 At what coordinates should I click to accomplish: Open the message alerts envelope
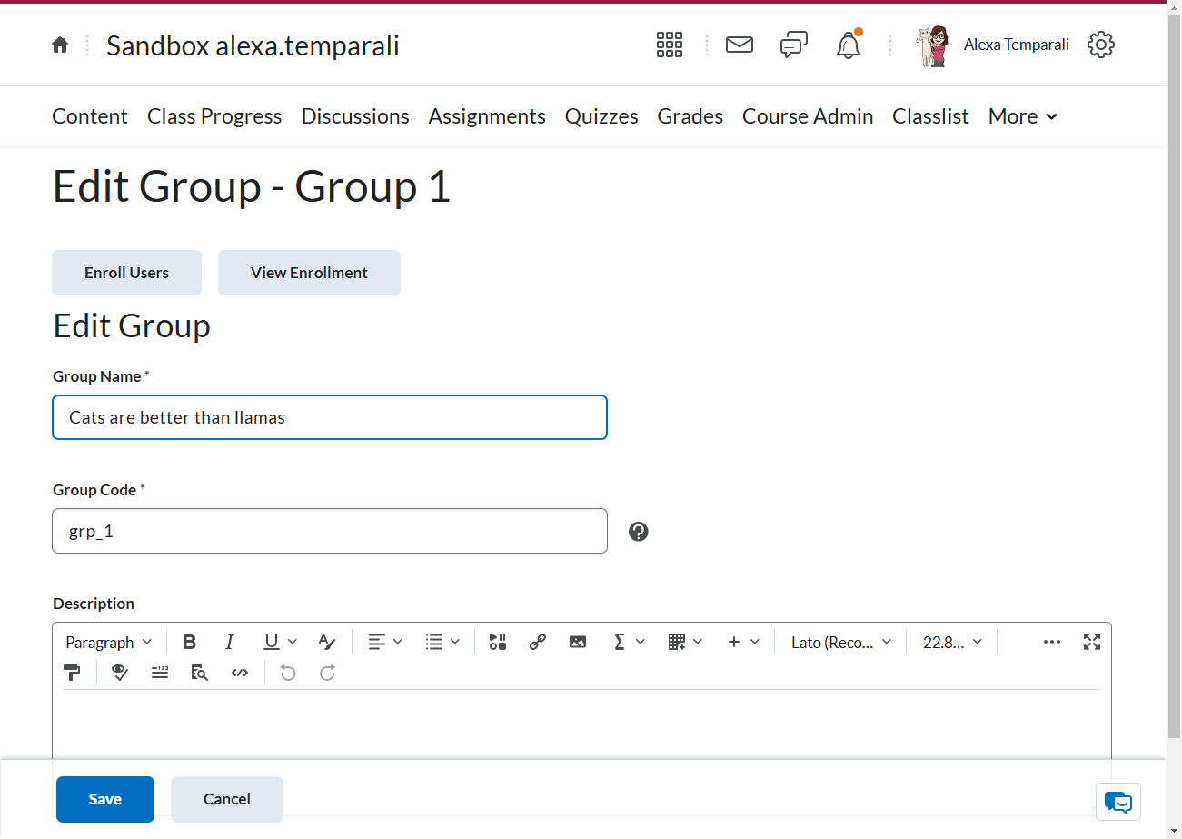click(740, 45)
